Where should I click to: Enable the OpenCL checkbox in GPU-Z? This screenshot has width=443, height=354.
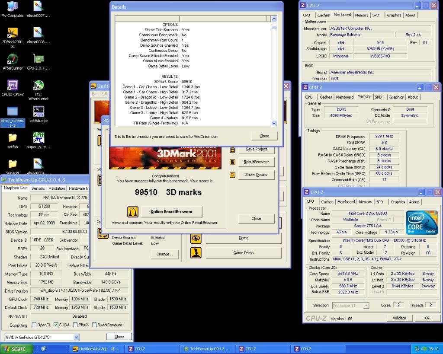pyautogui.click(x=34, y=325)
